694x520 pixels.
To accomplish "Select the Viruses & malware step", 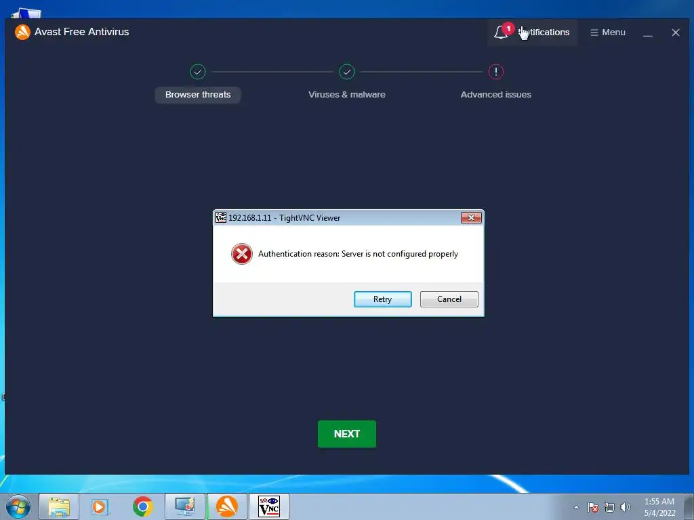I will (x=346, y=95).
